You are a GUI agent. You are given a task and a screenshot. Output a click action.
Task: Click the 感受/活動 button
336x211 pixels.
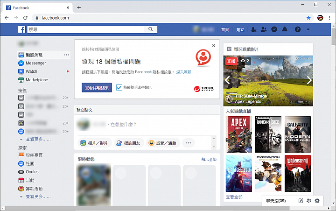tap(163, 143)
